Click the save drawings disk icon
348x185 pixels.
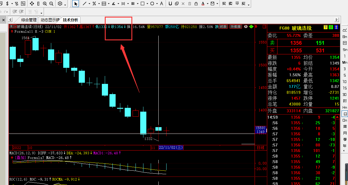(212, 4)
